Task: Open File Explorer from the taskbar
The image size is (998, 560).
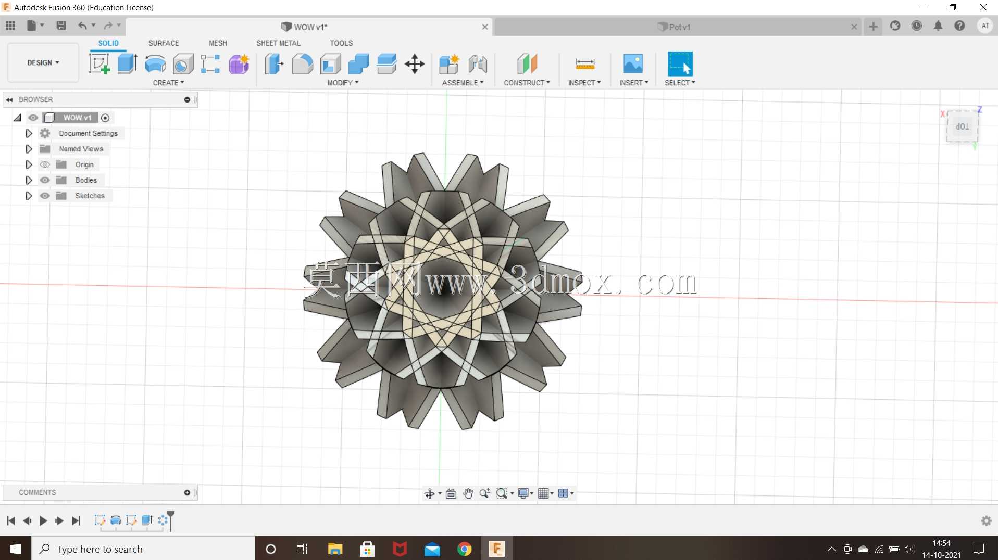Action: tap(335, 549)
